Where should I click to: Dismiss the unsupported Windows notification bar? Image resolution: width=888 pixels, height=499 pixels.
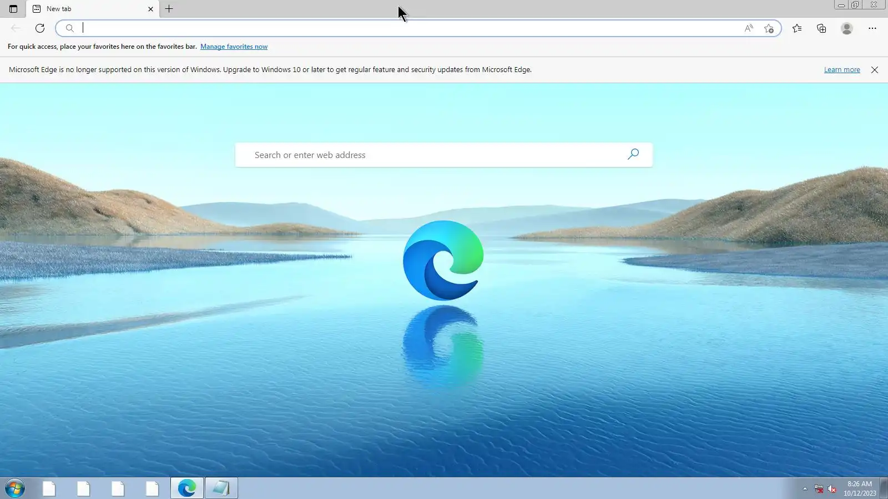pyautogui.click(x=875, y=70)
